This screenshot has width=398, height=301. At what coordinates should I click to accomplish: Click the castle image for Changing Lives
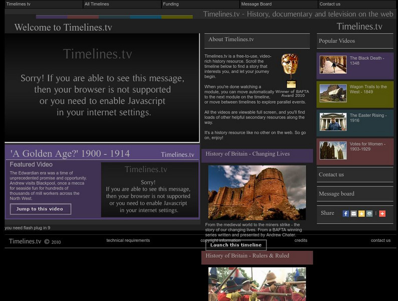click(257, 193)
